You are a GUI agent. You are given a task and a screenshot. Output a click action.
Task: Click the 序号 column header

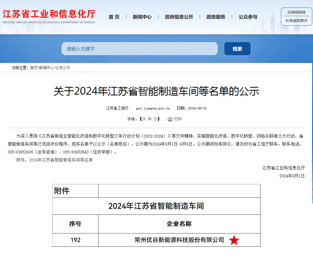click(75, 224)
